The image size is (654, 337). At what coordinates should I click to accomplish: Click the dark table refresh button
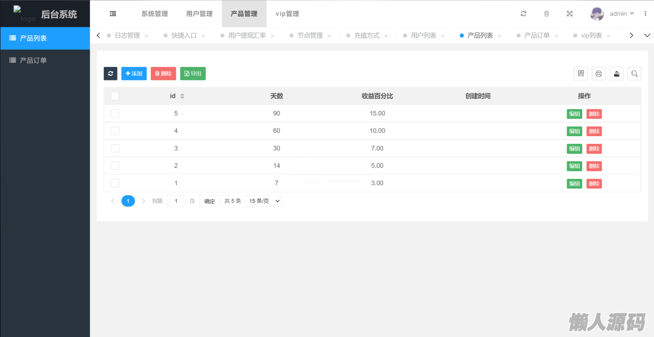(110, 74)
